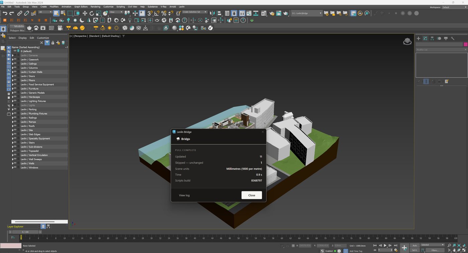Click the Filters... key filter button

point(435,250)
